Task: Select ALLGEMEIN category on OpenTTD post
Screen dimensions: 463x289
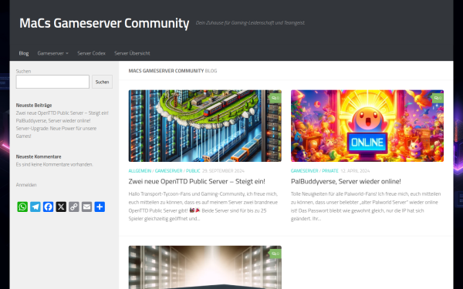Action: click(x=140, y=171)
